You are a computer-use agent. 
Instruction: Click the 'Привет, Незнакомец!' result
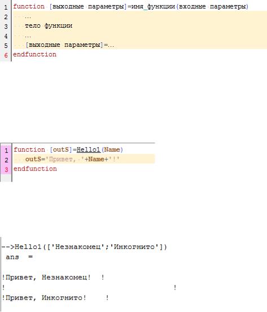[x=48, y=277]
